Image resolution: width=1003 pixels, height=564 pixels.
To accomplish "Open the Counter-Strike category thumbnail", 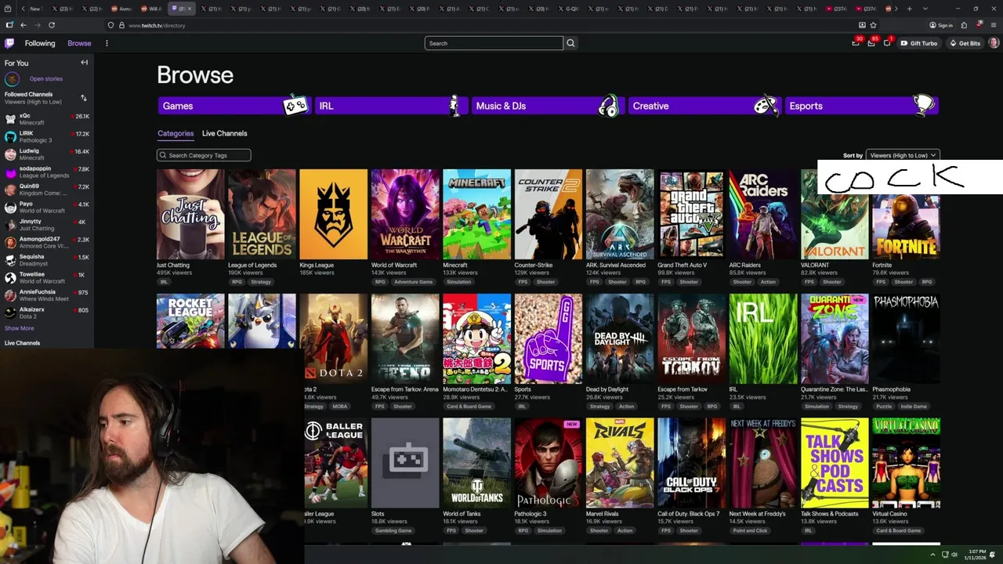I will click(549, 214).
